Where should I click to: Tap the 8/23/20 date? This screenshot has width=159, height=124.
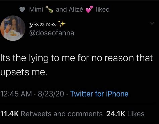[51, 94]
